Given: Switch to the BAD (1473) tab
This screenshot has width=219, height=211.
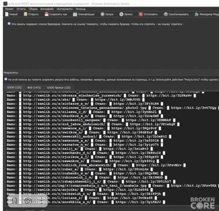Looking at the screenshot, I should (x=34, y=87).
